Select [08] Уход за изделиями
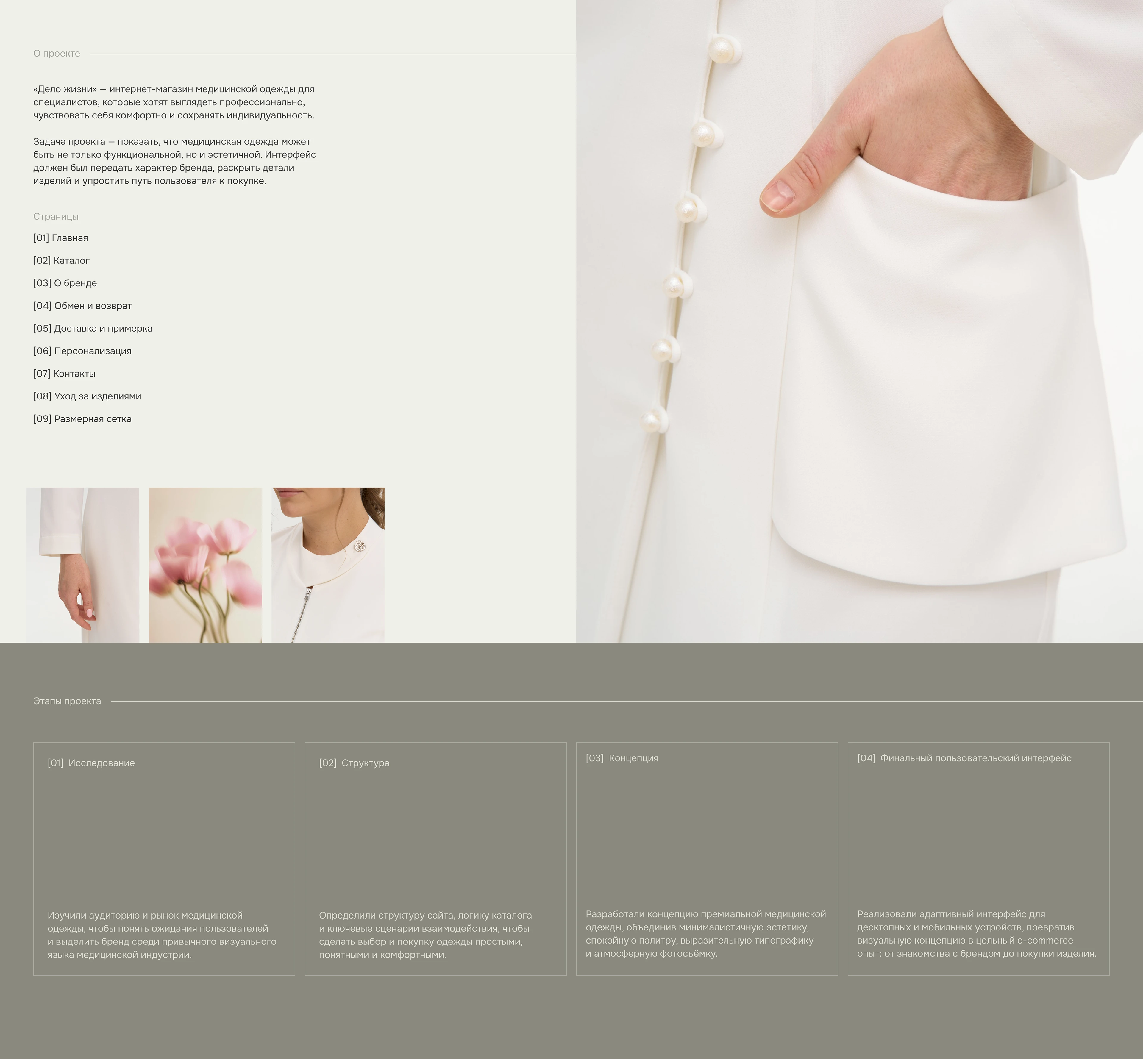 tap(87, 396)
